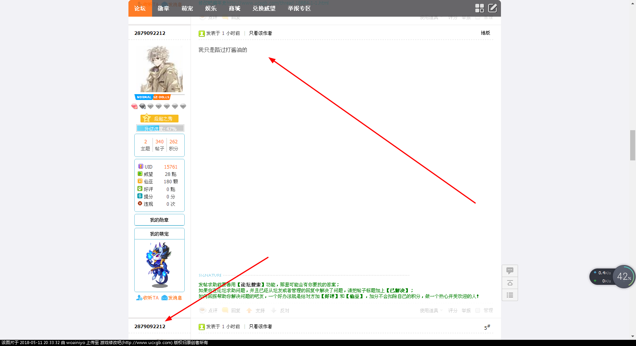
Task: Click 举报 under the signature
Action: pyautogui.click(x=466, y=311)
